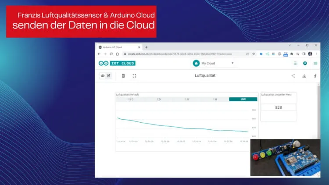Viewport: 329px width, 185px height.
Task: Open the user profile avatar in IoT Cloud header
Action: pos(305,63)
